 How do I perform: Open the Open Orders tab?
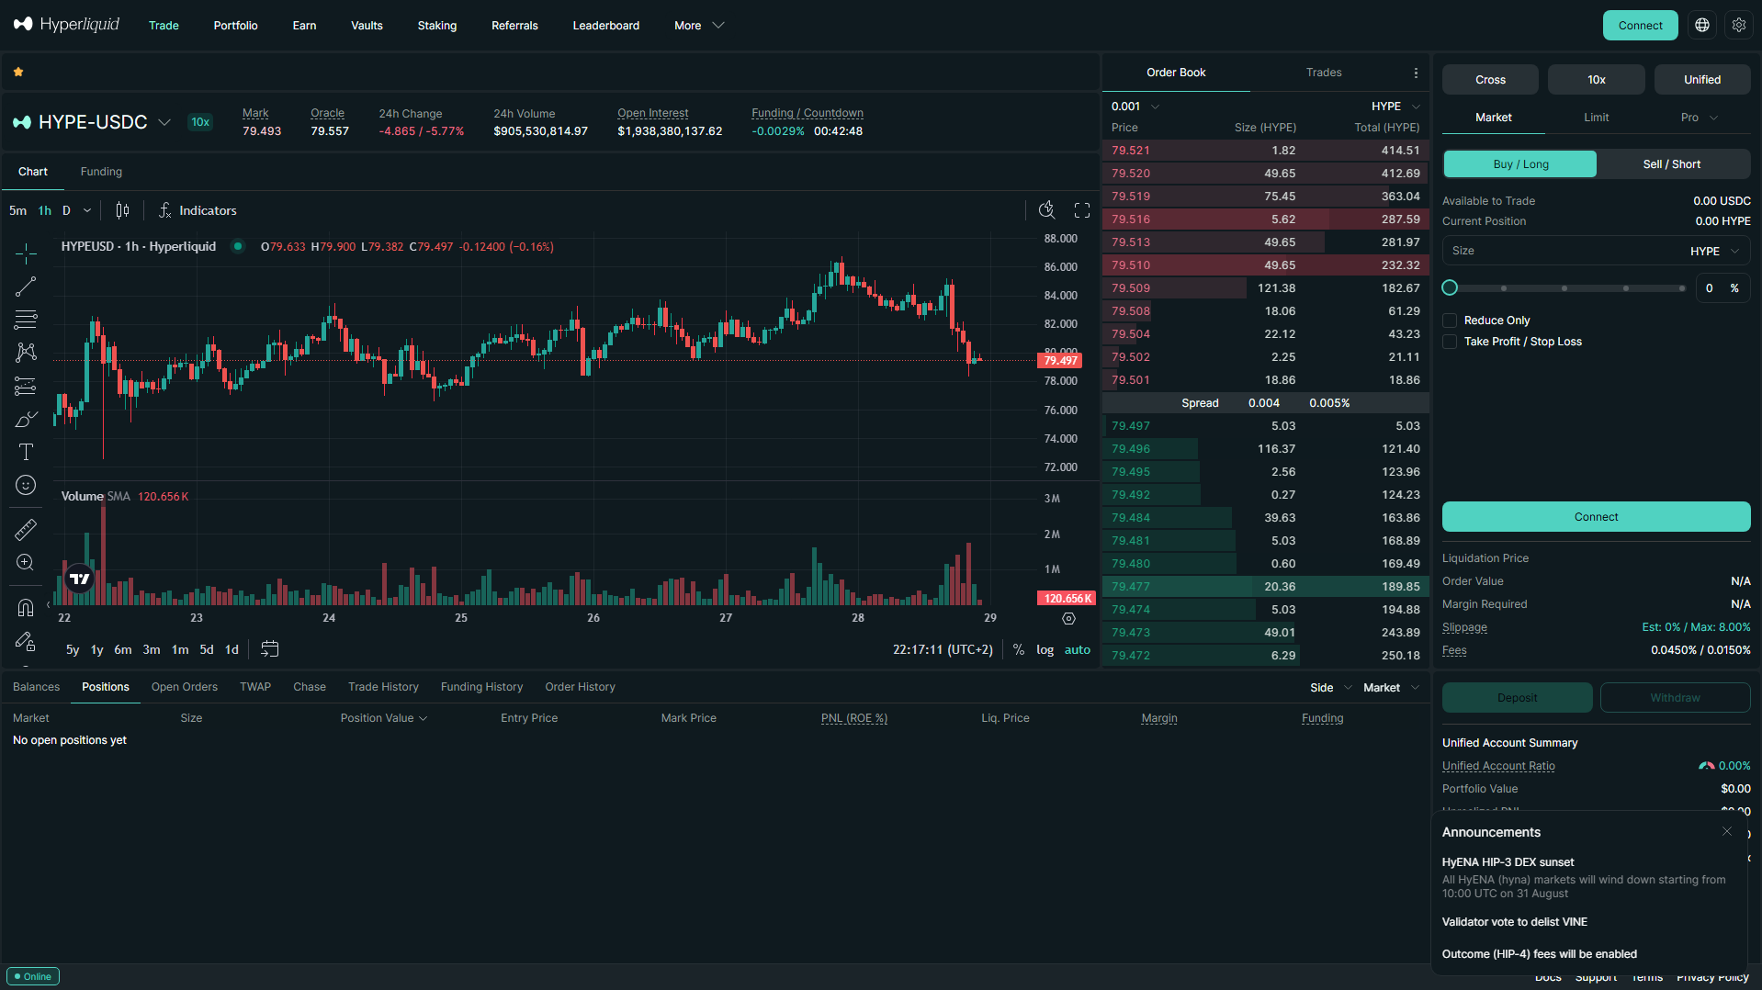click(185, 687)
